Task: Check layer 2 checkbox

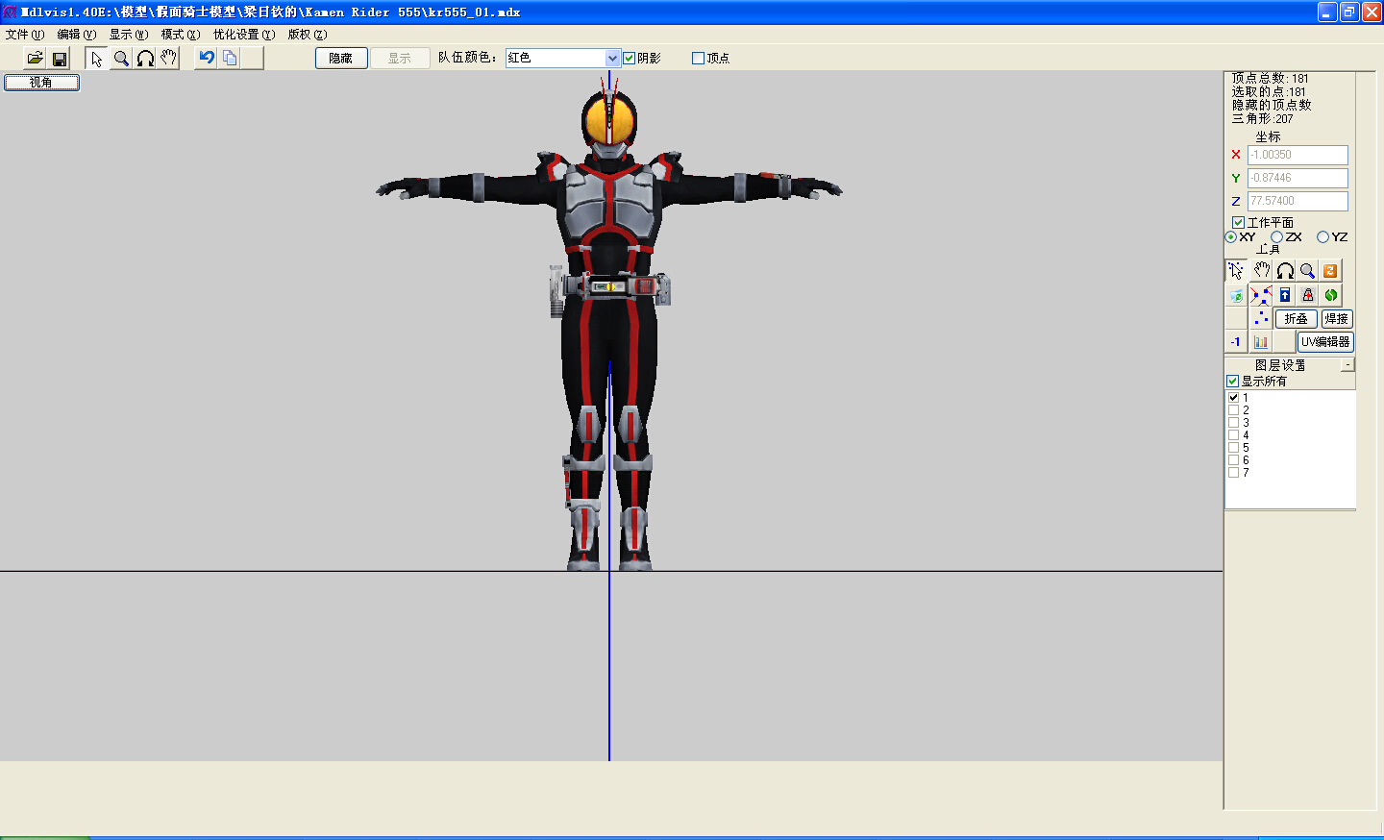Action: [x=1233, y=409]
